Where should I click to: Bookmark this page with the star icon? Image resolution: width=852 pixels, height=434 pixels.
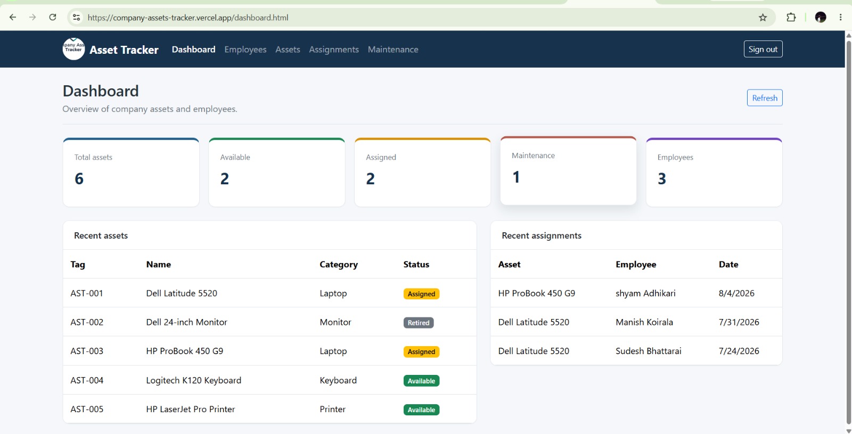pos(763,18)
